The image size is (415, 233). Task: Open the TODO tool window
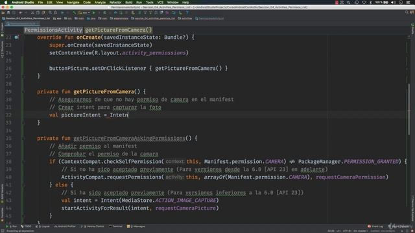pyautogui.click(x=26, y=227)
